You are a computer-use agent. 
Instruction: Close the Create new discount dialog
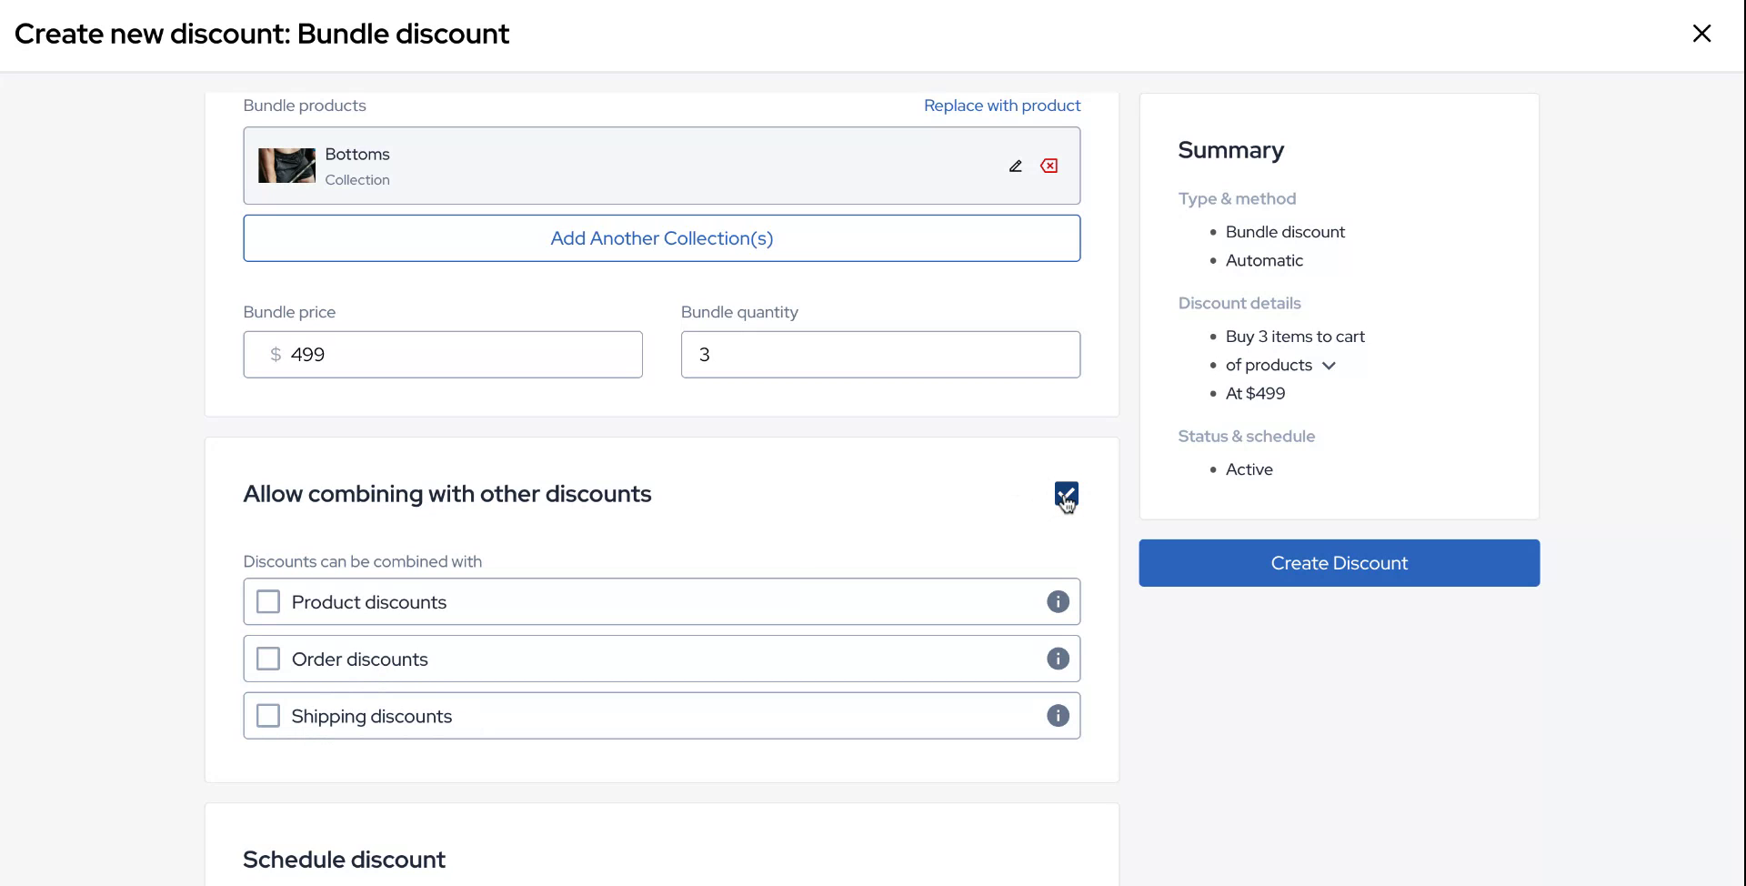pos(1701,34)
